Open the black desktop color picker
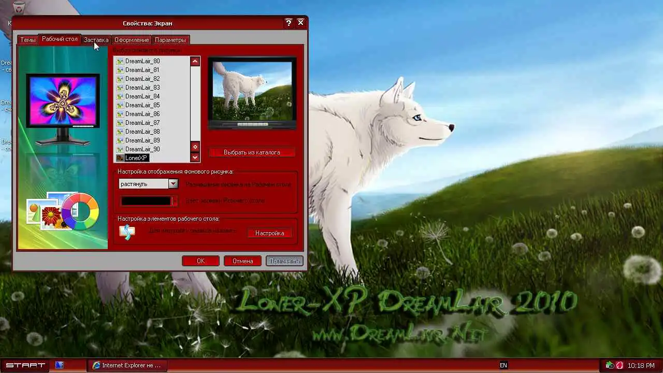 pyautogui.click(x=148, y=201)
